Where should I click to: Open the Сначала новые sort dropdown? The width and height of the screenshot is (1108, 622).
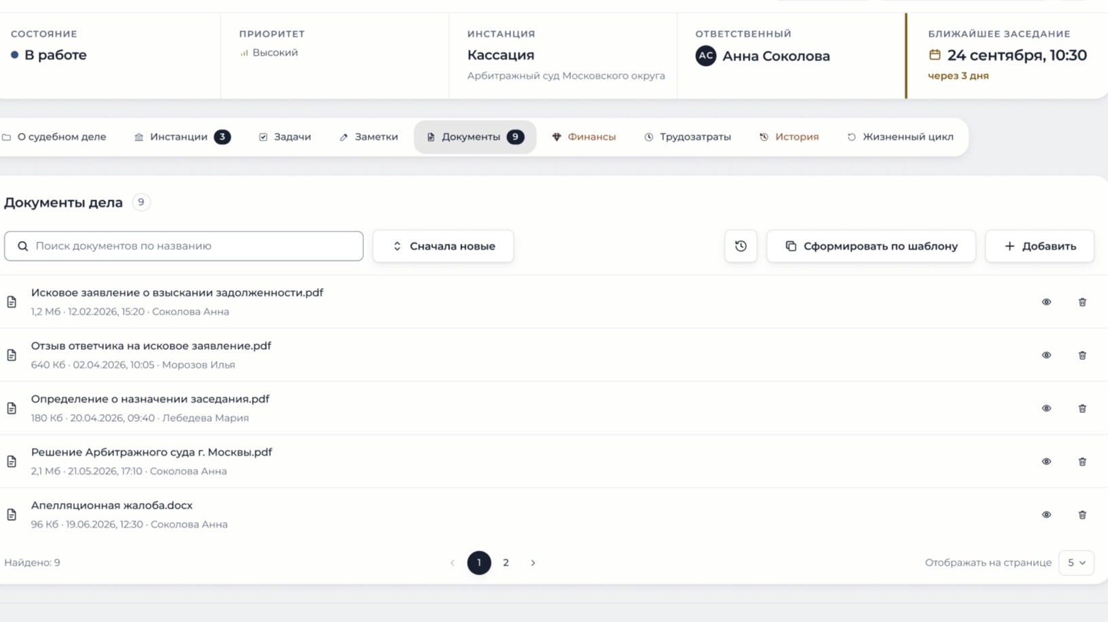[x=443, y=246]
